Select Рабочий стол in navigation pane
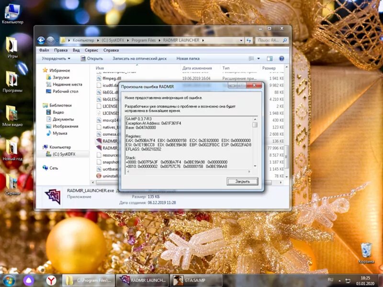Screen dimensions: 383x287 (x=62, y=91)
